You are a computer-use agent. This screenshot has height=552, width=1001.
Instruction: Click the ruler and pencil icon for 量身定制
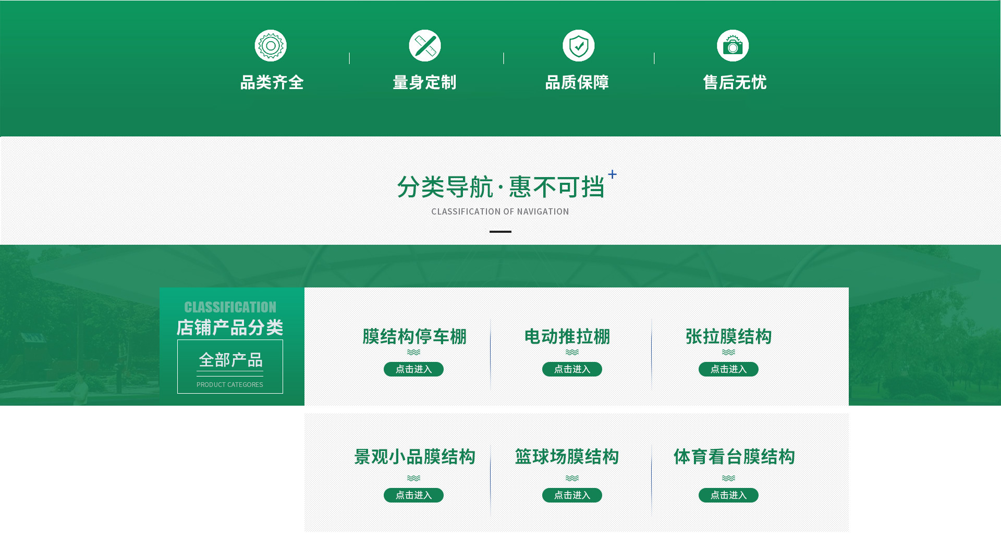424,46
